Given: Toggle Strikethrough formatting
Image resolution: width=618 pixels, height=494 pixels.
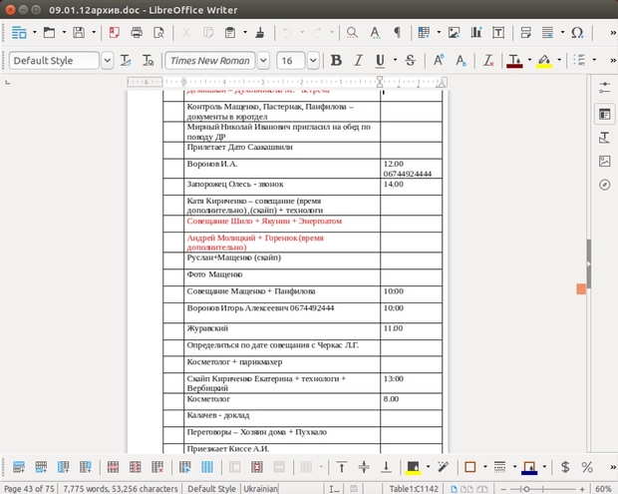Looking at the screenshot, I should pyautogui.click(x=411, y=61).
